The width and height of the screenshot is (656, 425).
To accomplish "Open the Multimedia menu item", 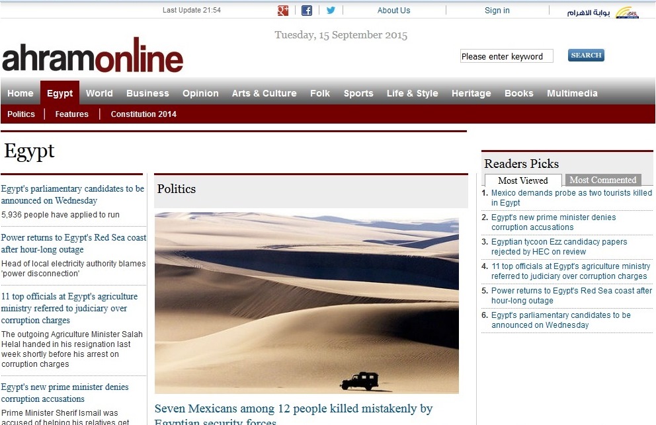I will point(572,93).
